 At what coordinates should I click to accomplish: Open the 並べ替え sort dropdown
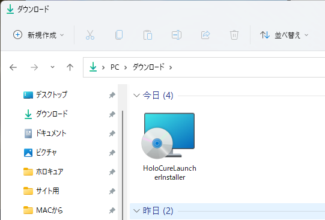click(284, 35)
